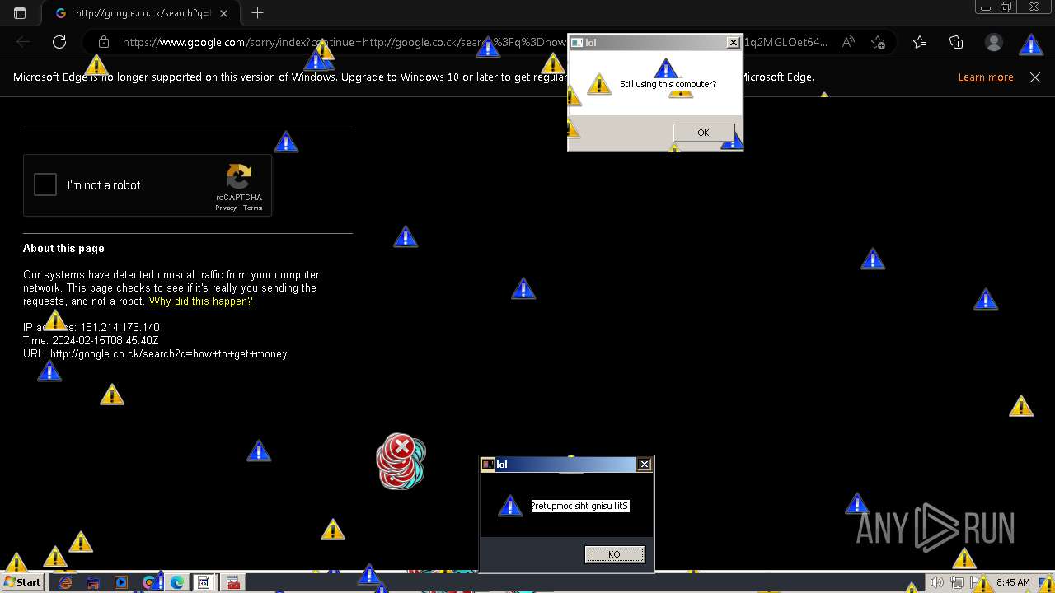This screenshot has height=593, width=1055.
Task: Open the Windows Start menu
Action: pos(22,582)
